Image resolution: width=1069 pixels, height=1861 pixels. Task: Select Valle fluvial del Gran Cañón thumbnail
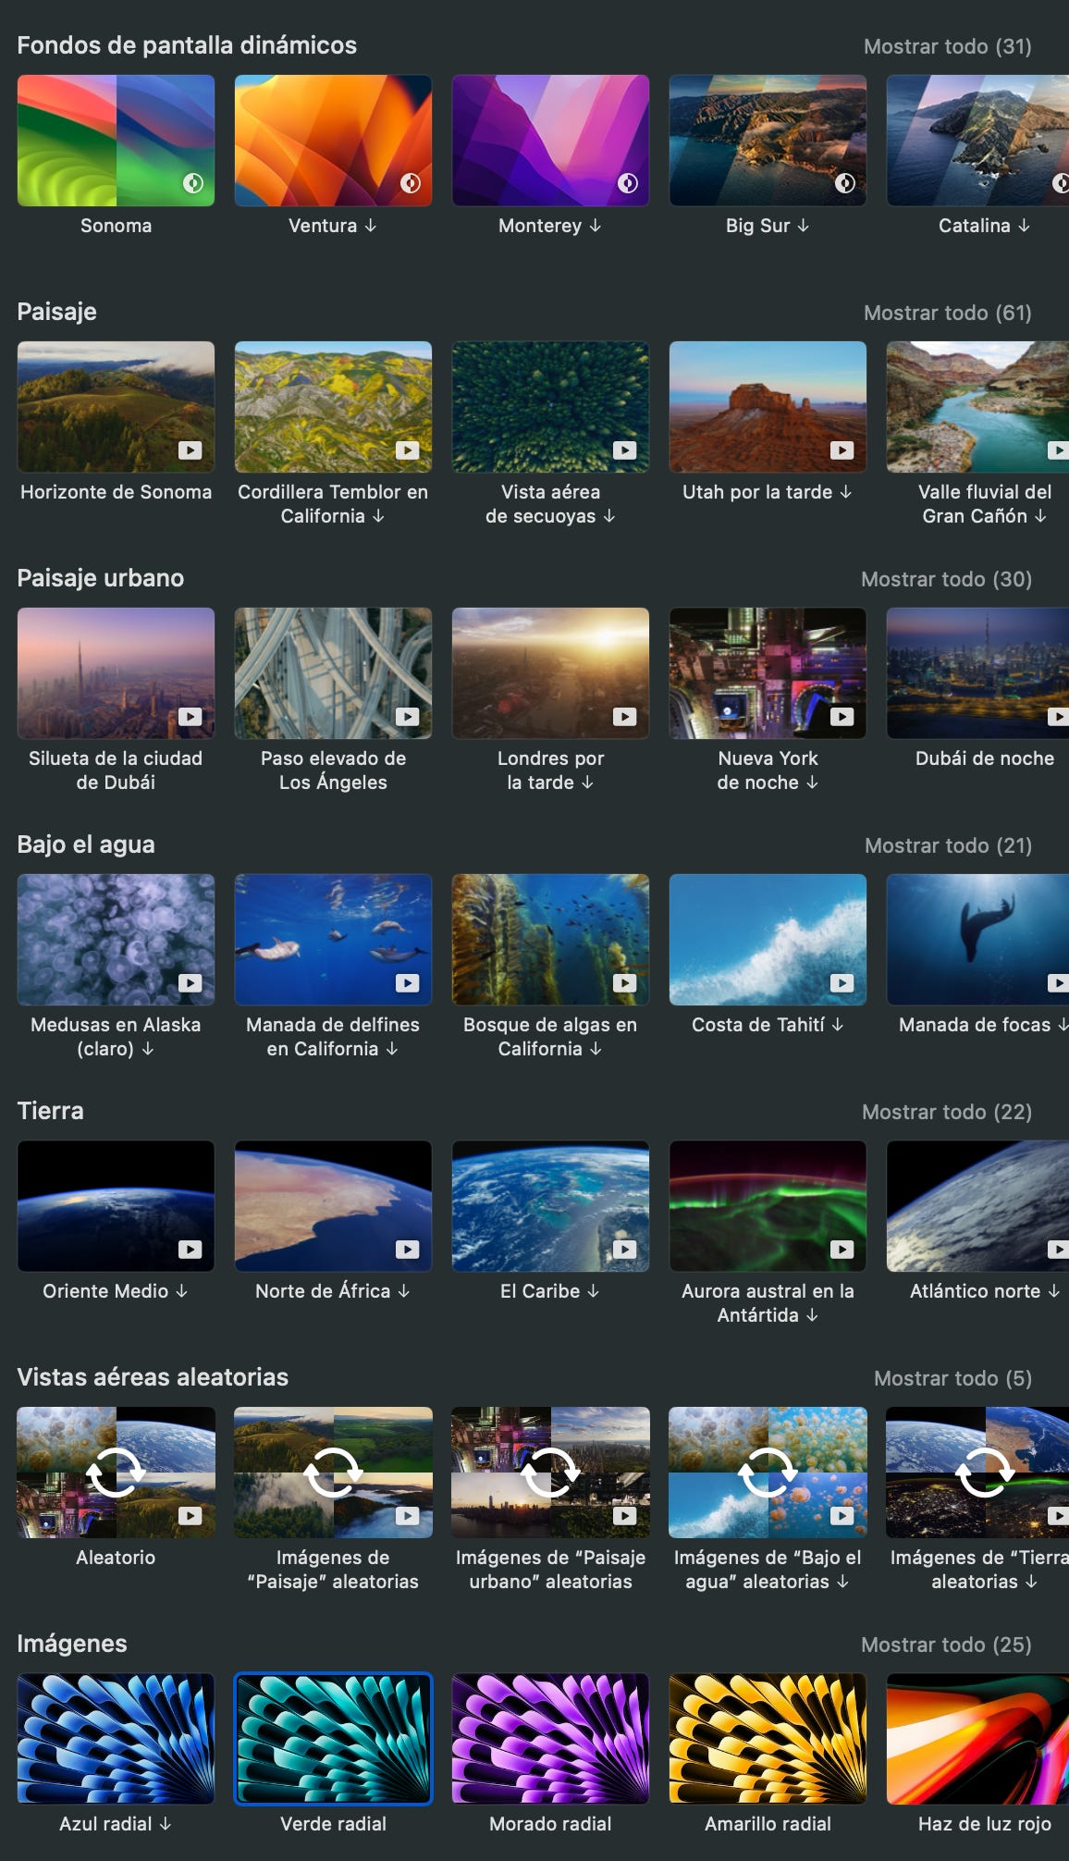click(x=977, y=407)
